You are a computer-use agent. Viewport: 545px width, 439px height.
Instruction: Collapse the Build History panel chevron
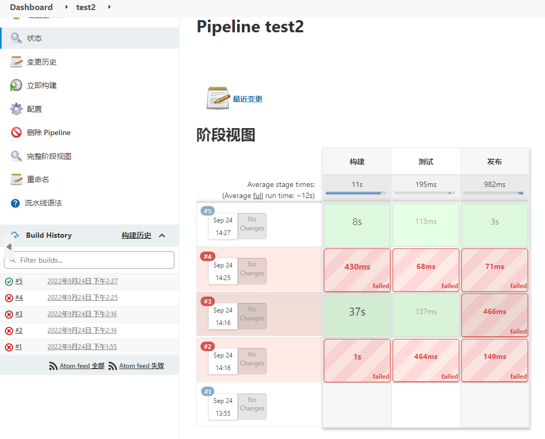point(162,236)
